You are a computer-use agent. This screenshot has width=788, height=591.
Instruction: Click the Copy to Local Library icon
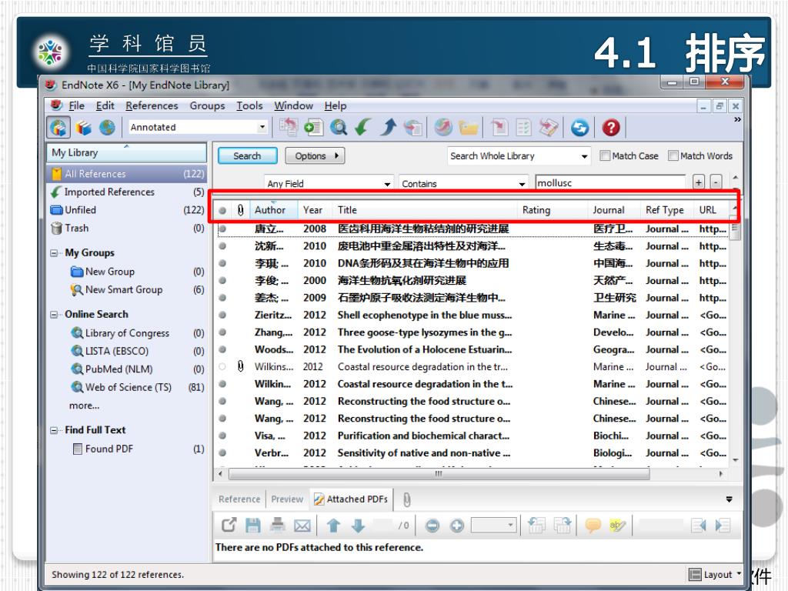click(289, 128)
